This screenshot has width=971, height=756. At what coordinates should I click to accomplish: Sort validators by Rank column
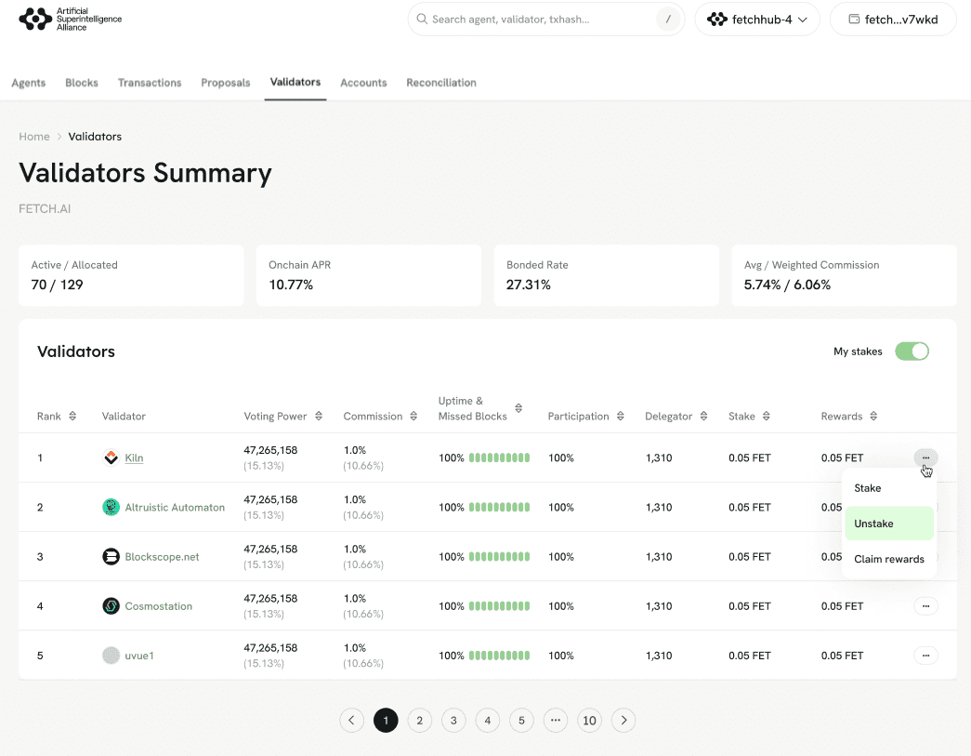point(72,416)
